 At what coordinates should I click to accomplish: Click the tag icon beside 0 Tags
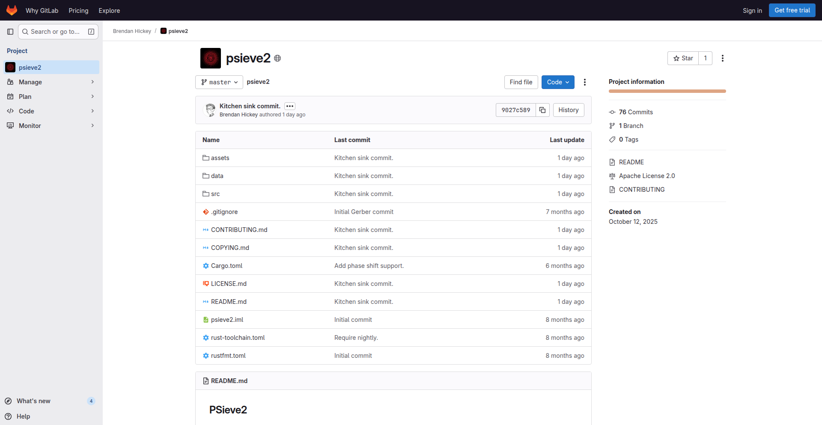click(612, 140)
